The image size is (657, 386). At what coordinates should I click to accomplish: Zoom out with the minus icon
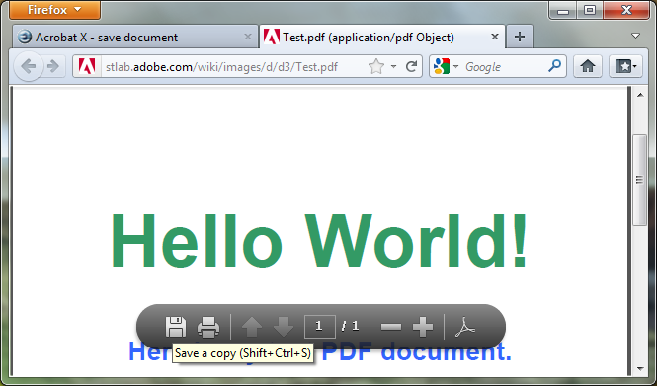(x=391, y=327)
